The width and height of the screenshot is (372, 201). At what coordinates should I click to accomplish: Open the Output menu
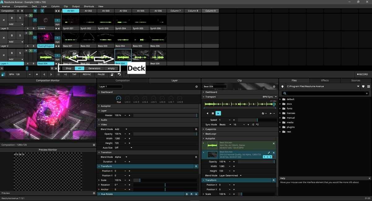coord(76,6)
